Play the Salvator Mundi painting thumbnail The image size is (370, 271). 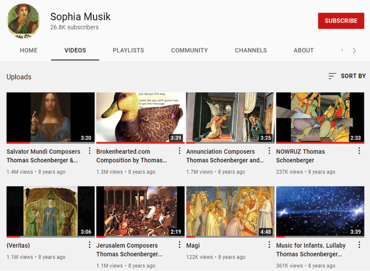pos(51,118)
